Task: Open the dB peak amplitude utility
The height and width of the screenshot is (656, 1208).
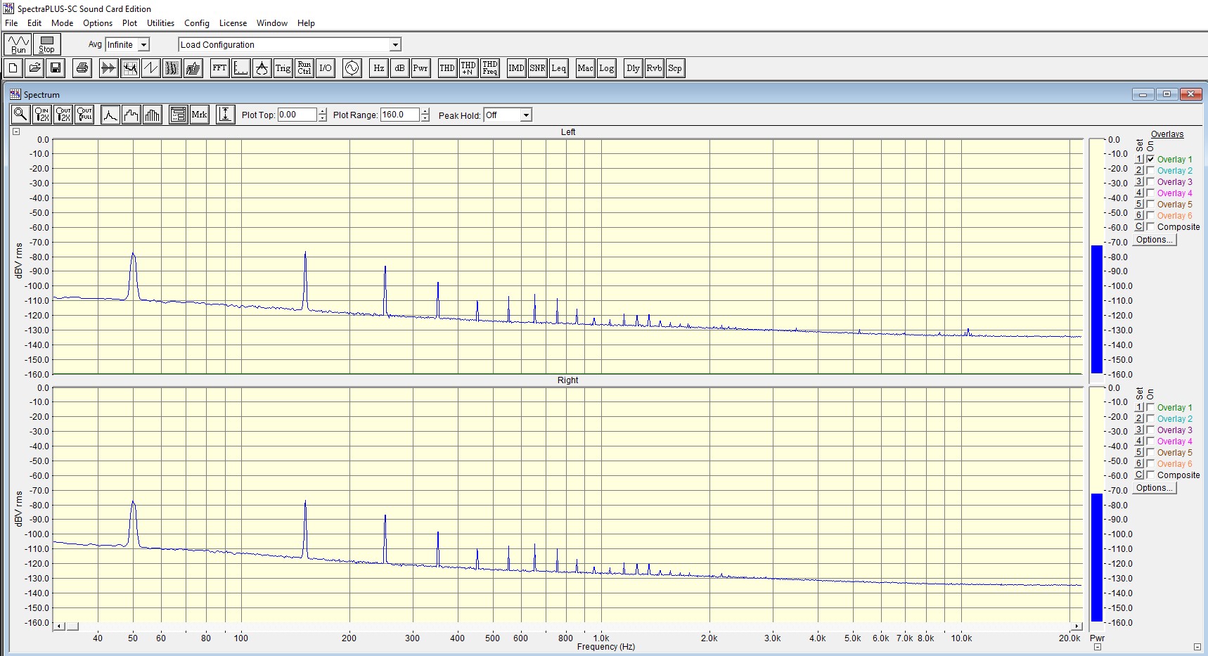Action: click(399, 68)
